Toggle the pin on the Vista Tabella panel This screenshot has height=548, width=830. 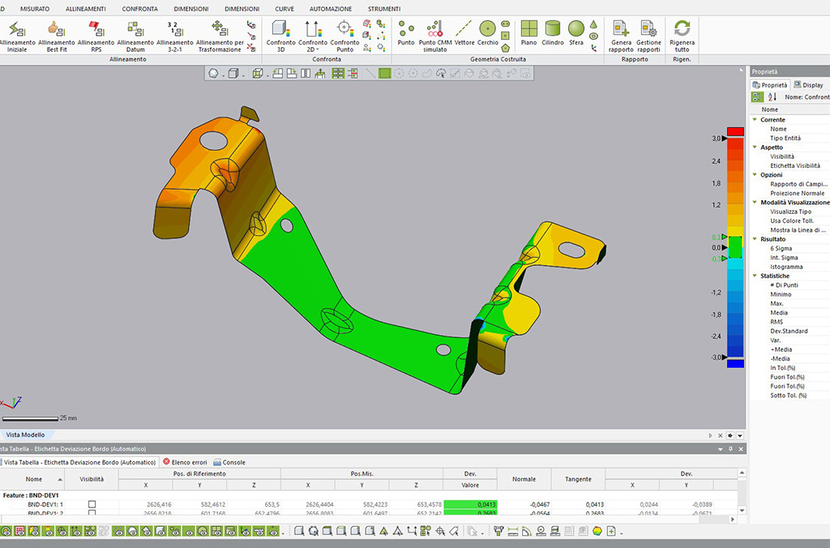click(730, 449)
